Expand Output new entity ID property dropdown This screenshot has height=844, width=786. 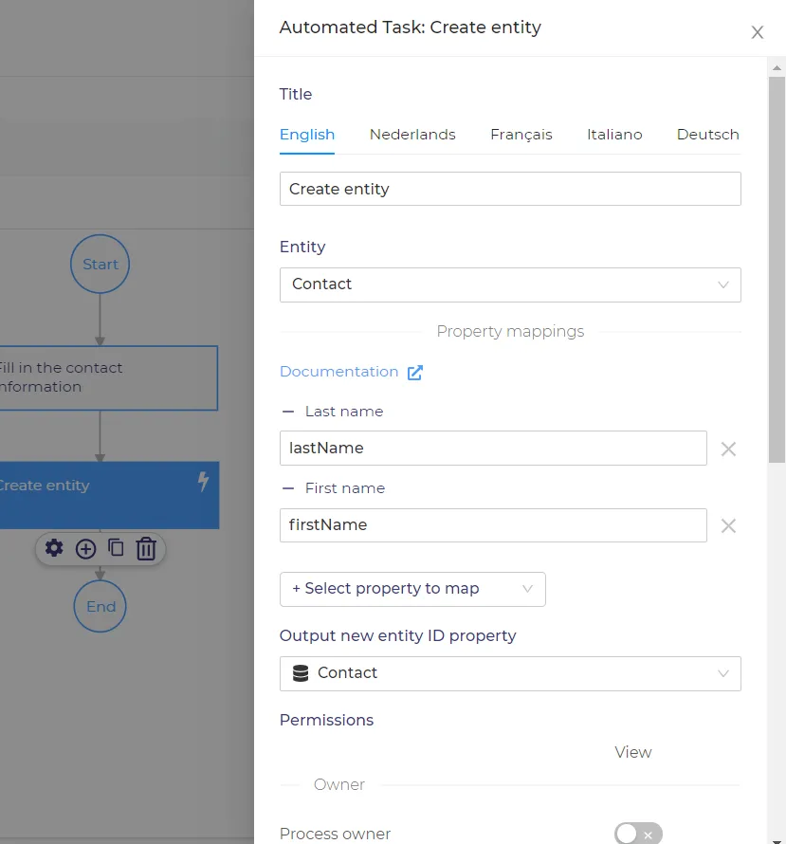[510, 673]
